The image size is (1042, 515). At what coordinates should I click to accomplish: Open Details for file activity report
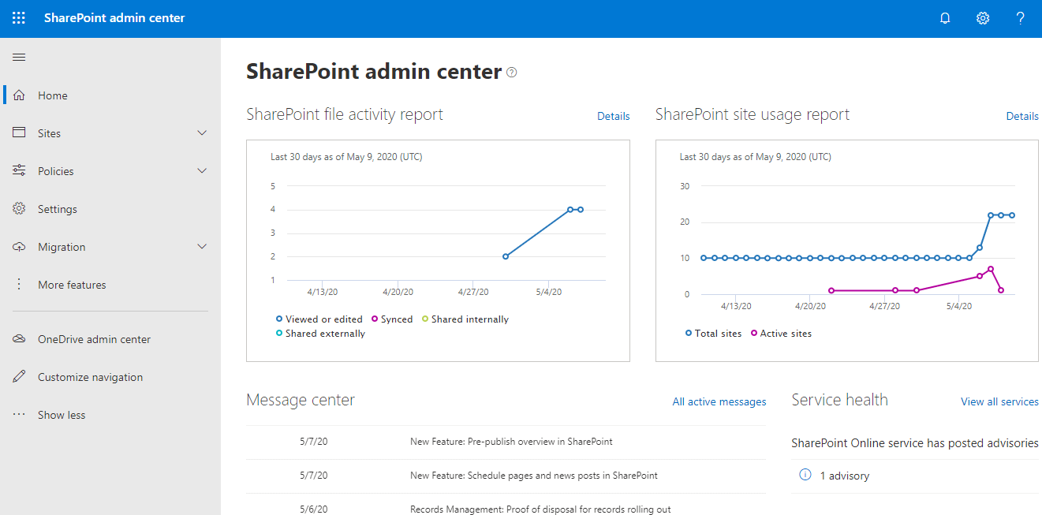tap(614, 116)
